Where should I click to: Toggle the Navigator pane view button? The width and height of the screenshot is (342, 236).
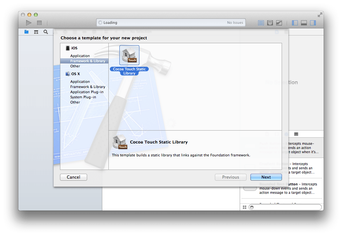(295, 23)
